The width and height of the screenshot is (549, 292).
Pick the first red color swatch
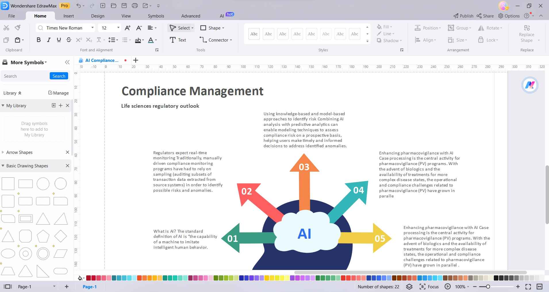[x=88, y=278]
